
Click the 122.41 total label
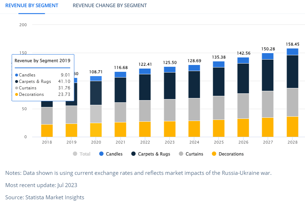point(145,64)
